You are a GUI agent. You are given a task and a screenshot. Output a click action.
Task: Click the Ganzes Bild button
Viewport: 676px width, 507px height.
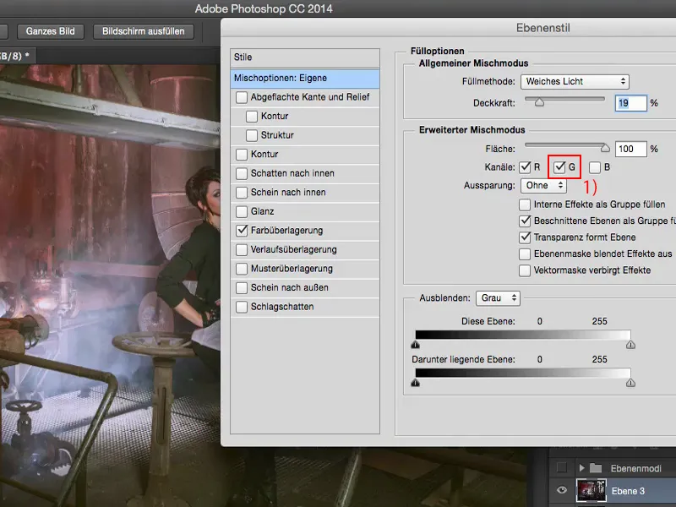coord(51,31)
